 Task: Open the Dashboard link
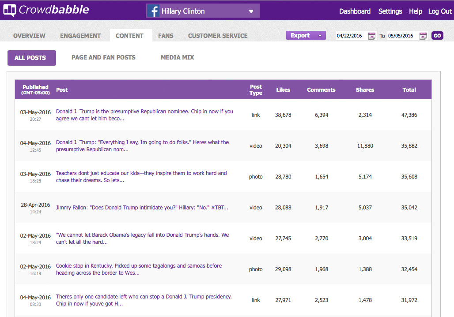(355, 11)
